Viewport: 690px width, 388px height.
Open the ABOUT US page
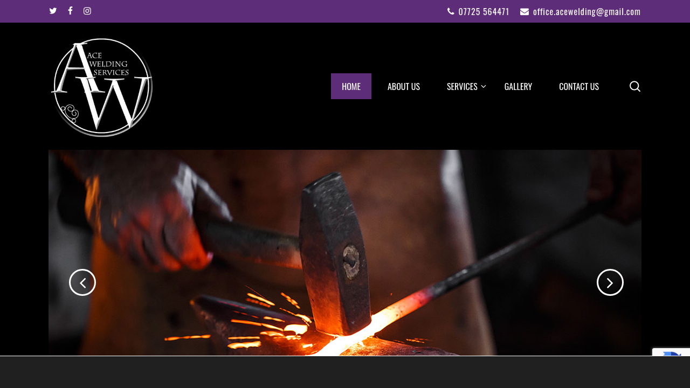pos(403,85)
